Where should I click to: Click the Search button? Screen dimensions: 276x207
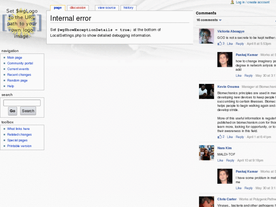coord(28,111)
